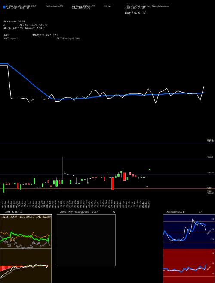Click the 1068.5 price axis label
The width and height of the screenshot is (215, 283).
[211, 157]
